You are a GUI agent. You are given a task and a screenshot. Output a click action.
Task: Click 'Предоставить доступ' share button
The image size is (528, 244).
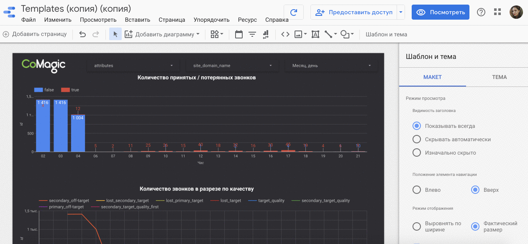coord(354,12)
